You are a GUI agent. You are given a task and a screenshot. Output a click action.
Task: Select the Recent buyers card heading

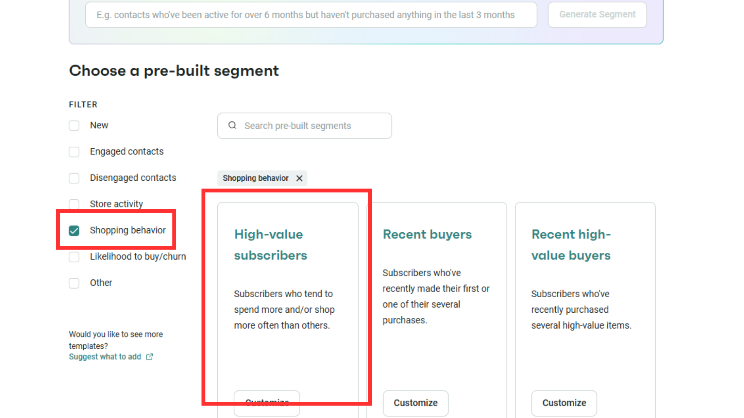point(427,234)
